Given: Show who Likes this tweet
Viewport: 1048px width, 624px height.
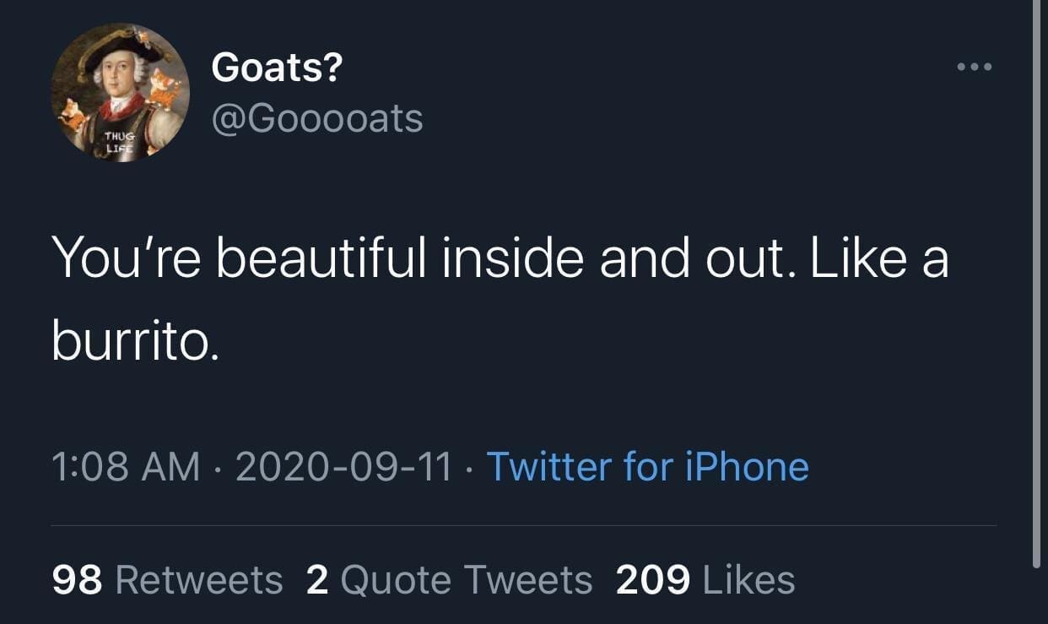Looking at the screenshot, I should [x=748, y=580].
